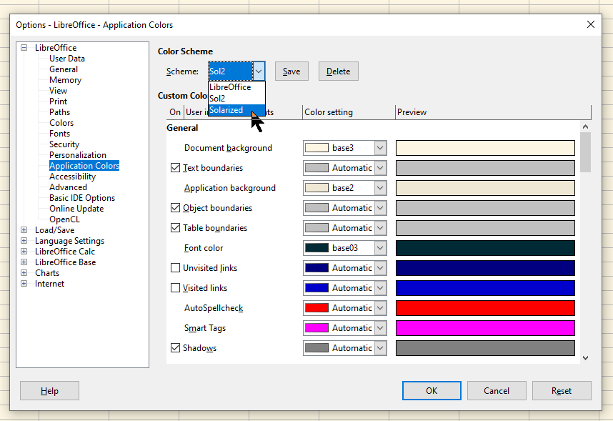Select View in the options tree
Image resolution: width=613 pixels, height=421 pixels.
tap(59, 90)
